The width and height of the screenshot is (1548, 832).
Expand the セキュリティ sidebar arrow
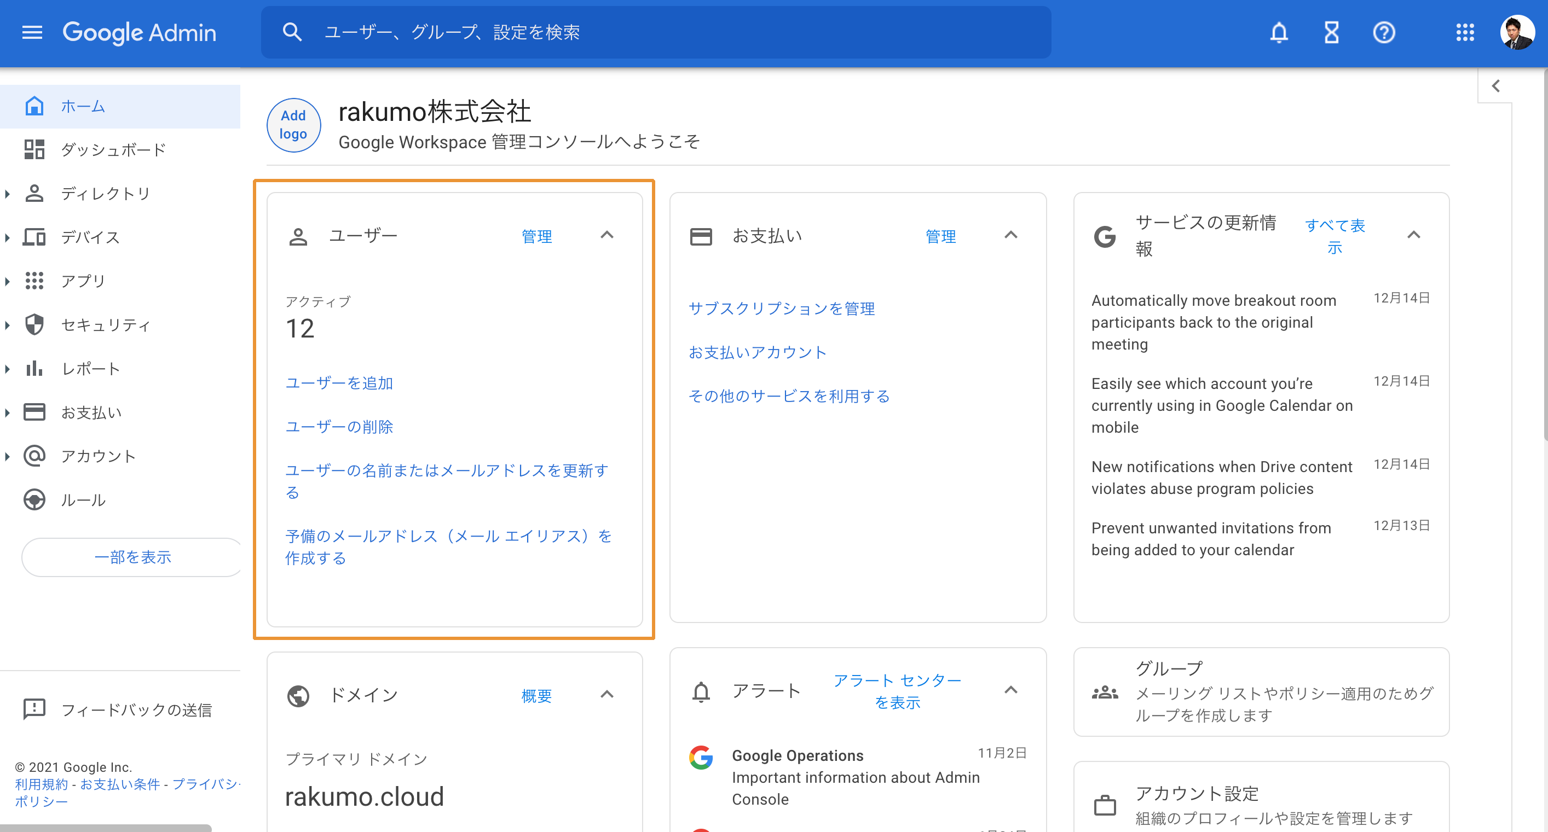pos(7,325)
